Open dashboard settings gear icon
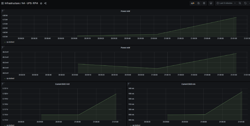This screenshot has height=126, width=250. click(204, 3)
